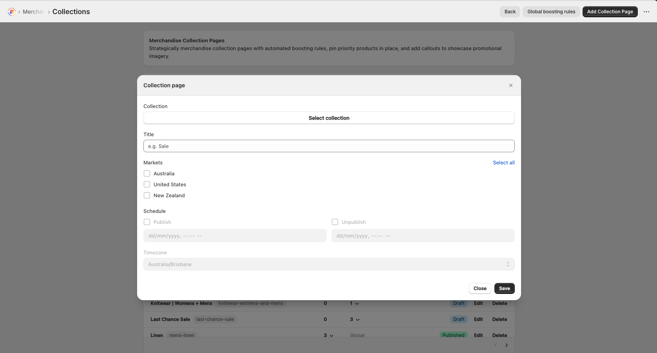657x353 pixels.
Task: Enable the United States market checkbox
Action: (x=147, y=184)
